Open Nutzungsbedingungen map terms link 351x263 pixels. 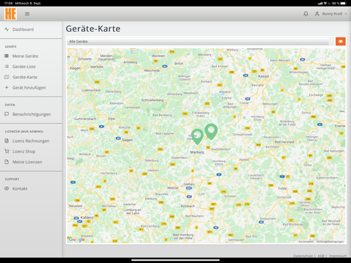point(330,241)
